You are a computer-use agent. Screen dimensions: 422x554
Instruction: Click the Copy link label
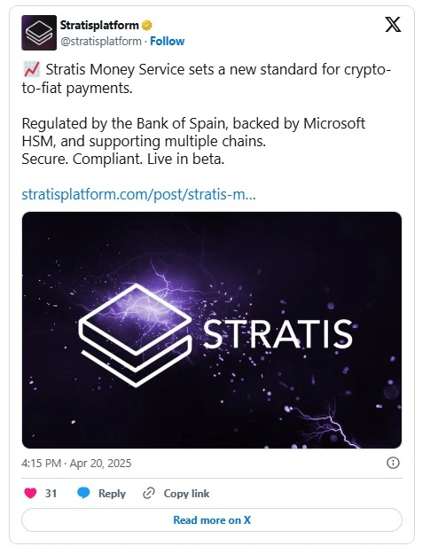coord(186,493)
